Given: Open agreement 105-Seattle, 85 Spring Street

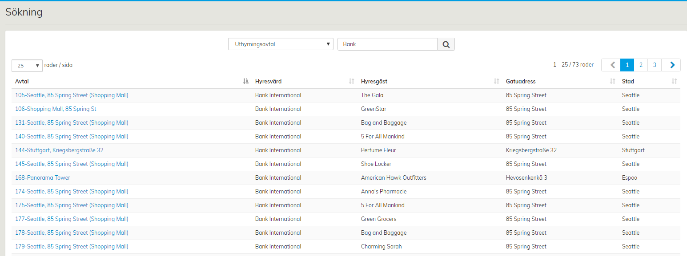Looking at the screenshot, I should 72,95.
